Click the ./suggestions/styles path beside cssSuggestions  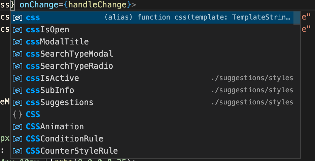(252, 102)
